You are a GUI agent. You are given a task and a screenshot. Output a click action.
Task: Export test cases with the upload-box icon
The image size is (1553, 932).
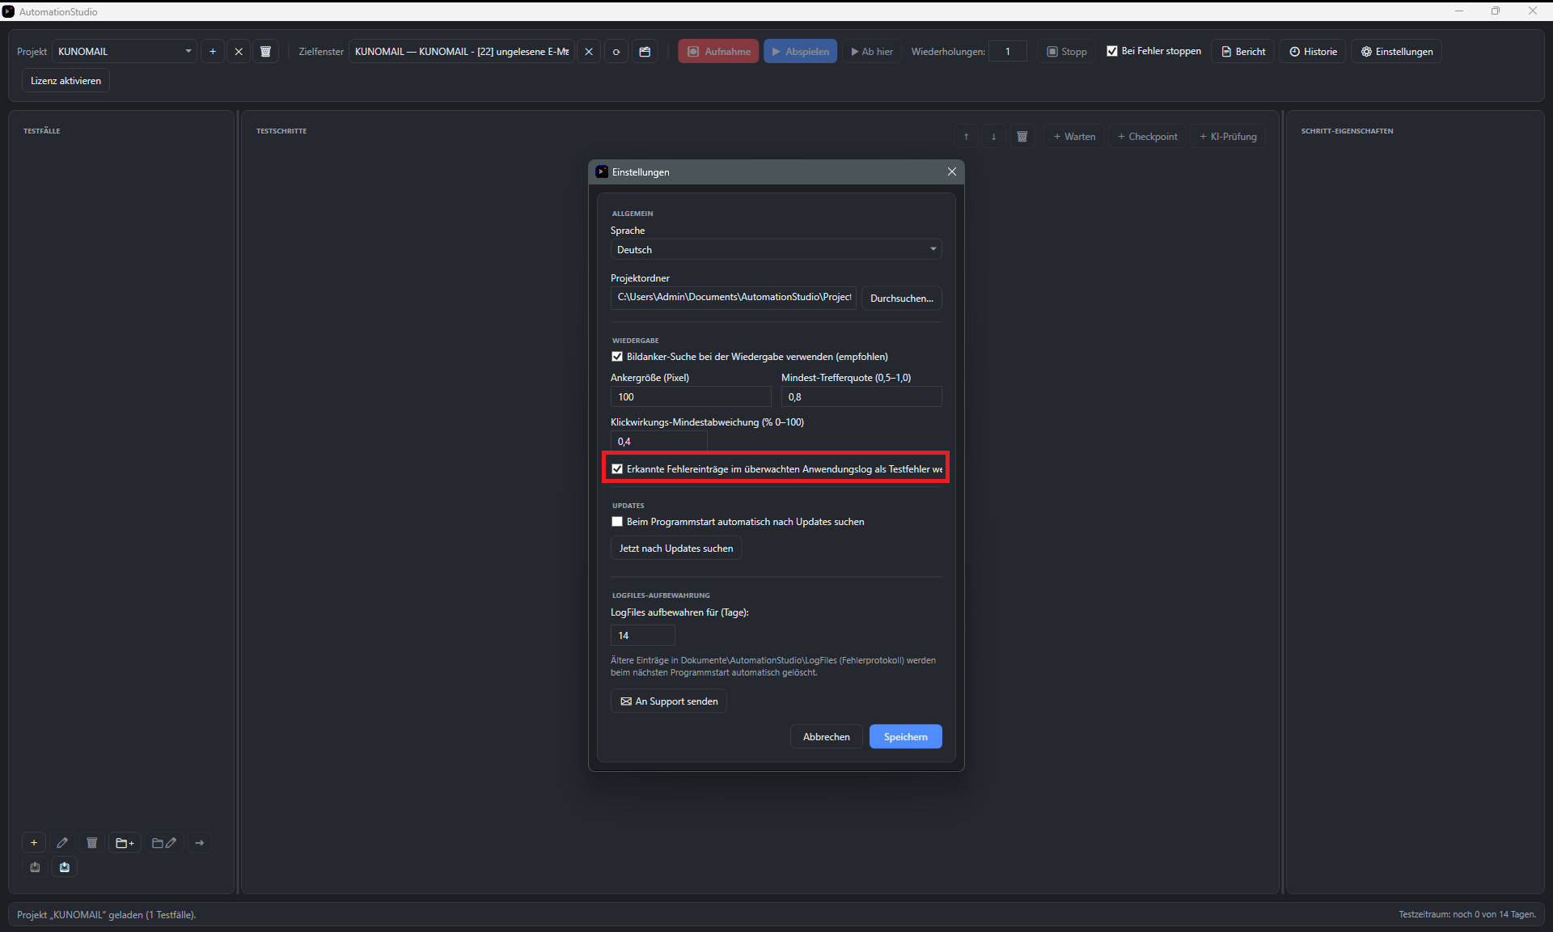point(35,866)
